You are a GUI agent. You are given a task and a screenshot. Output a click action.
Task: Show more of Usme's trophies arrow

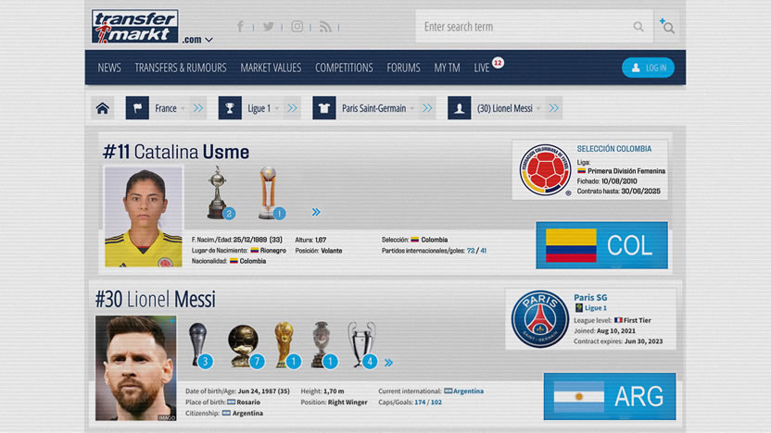[316, 212]
